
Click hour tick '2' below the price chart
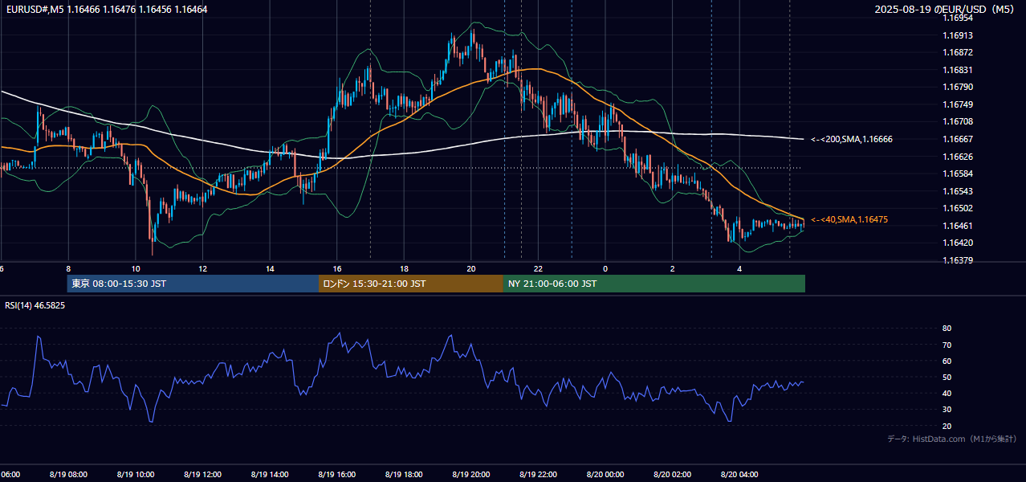[x=673, y=269]
